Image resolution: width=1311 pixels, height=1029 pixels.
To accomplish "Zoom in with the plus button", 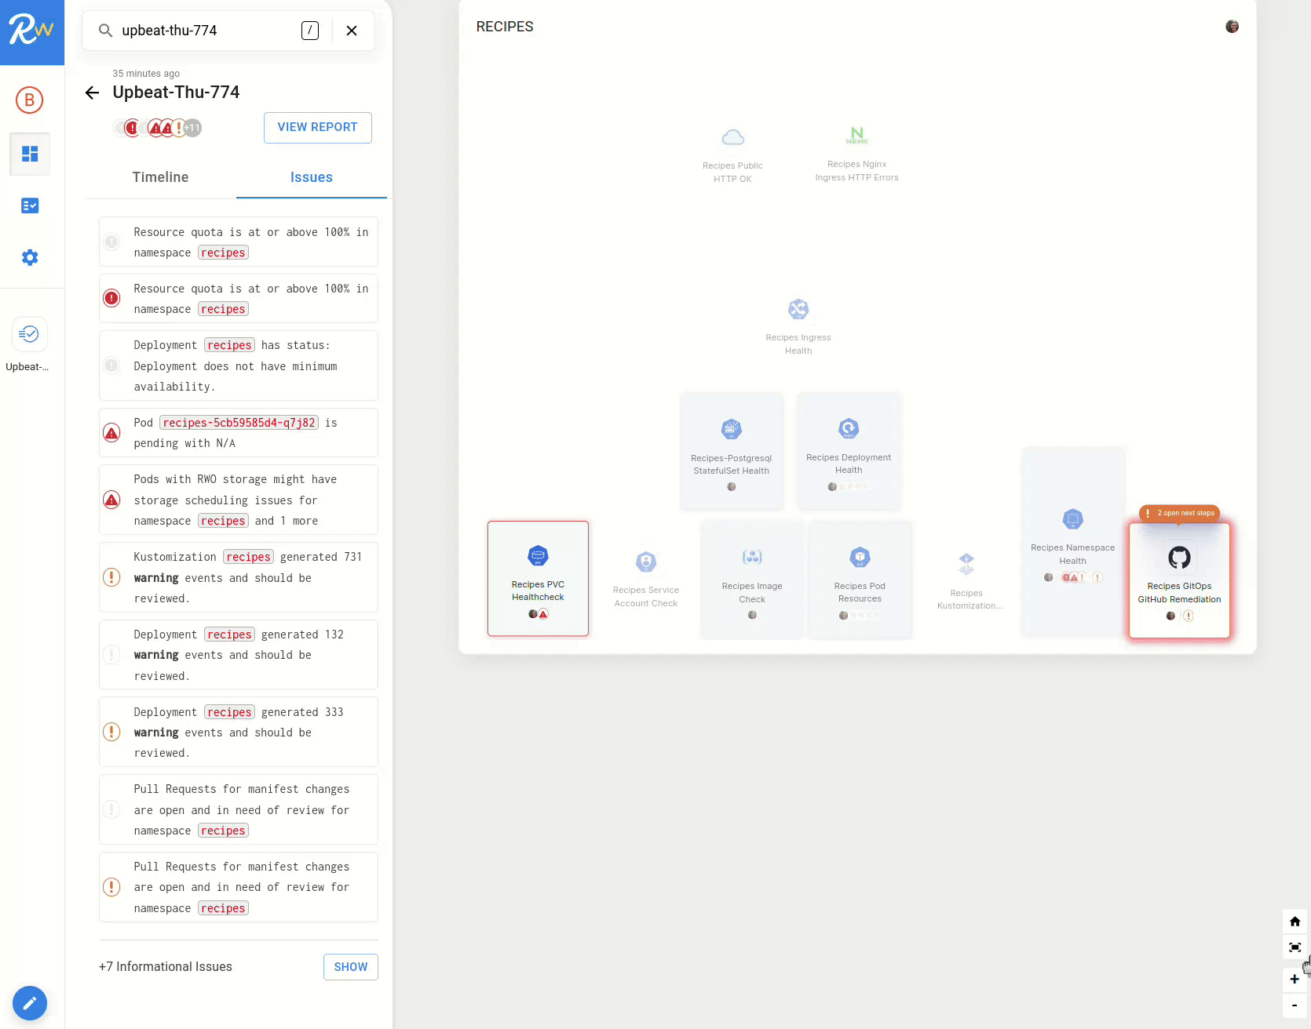I will click(x=1295, y=979).
